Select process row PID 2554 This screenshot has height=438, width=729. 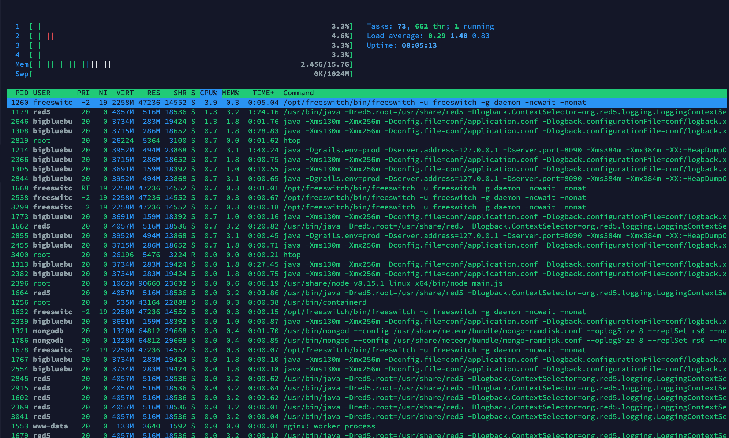tap(367, 369)
